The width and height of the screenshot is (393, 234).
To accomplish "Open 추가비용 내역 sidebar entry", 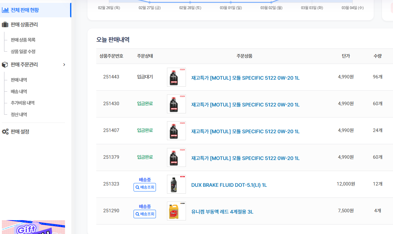I will (x=22, y=103).
